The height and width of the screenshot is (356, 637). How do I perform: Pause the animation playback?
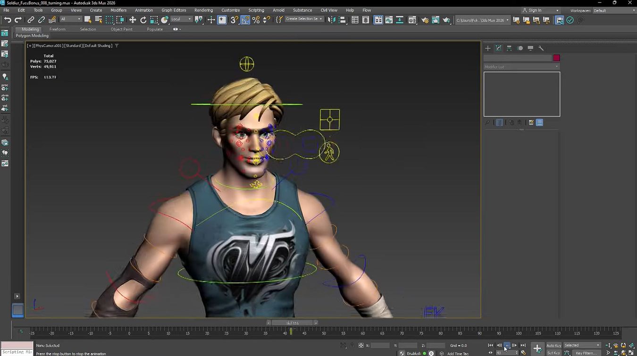click(507, 346)
